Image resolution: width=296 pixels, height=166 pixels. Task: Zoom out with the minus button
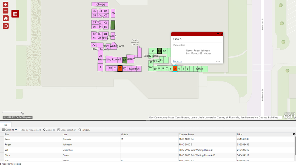point(5,11)
